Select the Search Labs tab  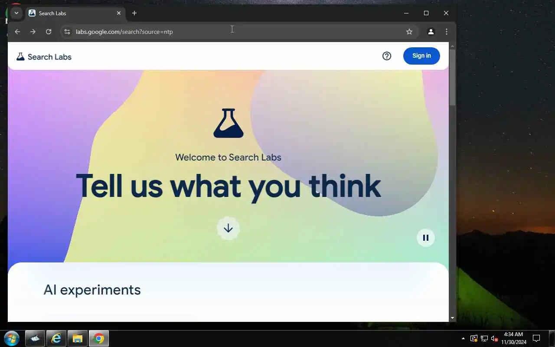point(75,13)
